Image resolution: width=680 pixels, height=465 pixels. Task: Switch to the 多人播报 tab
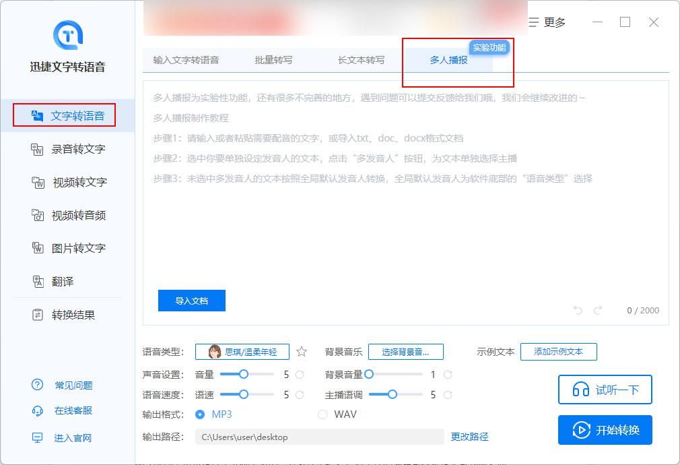tap(449, 61)
